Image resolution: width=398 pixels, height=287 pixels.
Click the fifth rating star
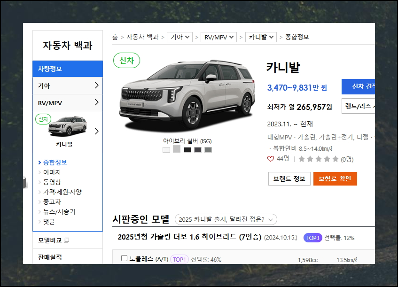click(x=336, y=159)
